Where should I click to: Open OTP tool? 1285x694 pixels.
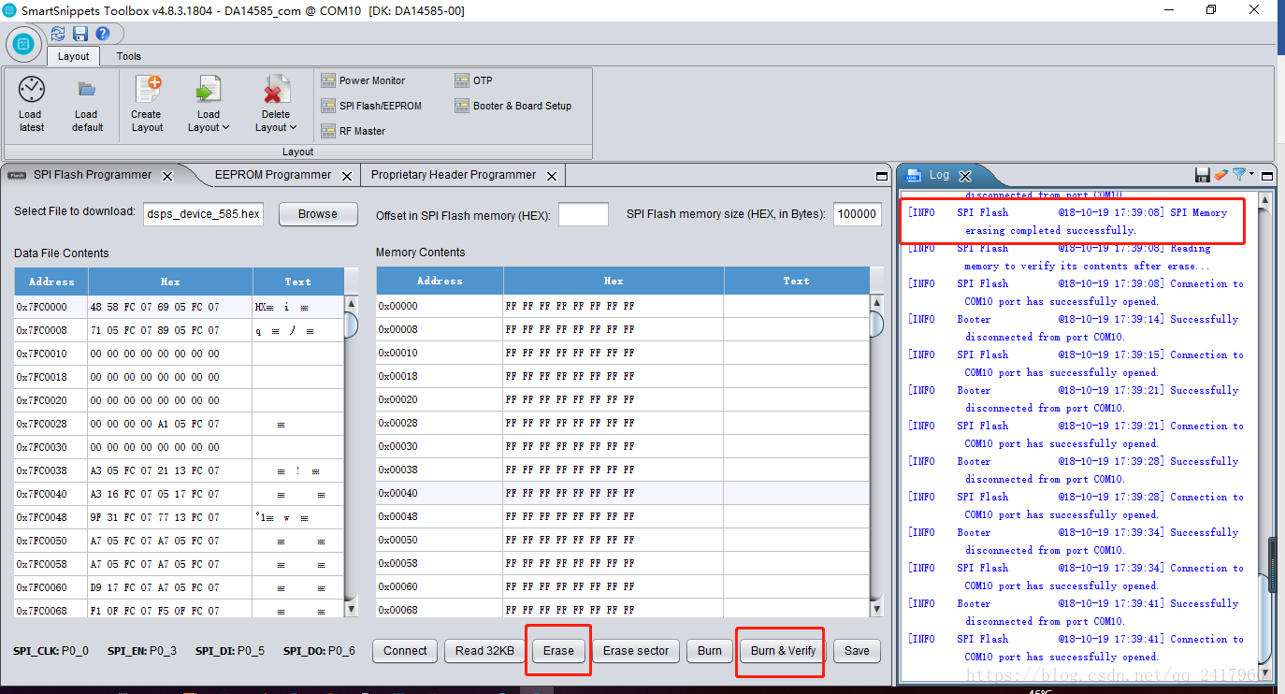[x=473, y=80]
